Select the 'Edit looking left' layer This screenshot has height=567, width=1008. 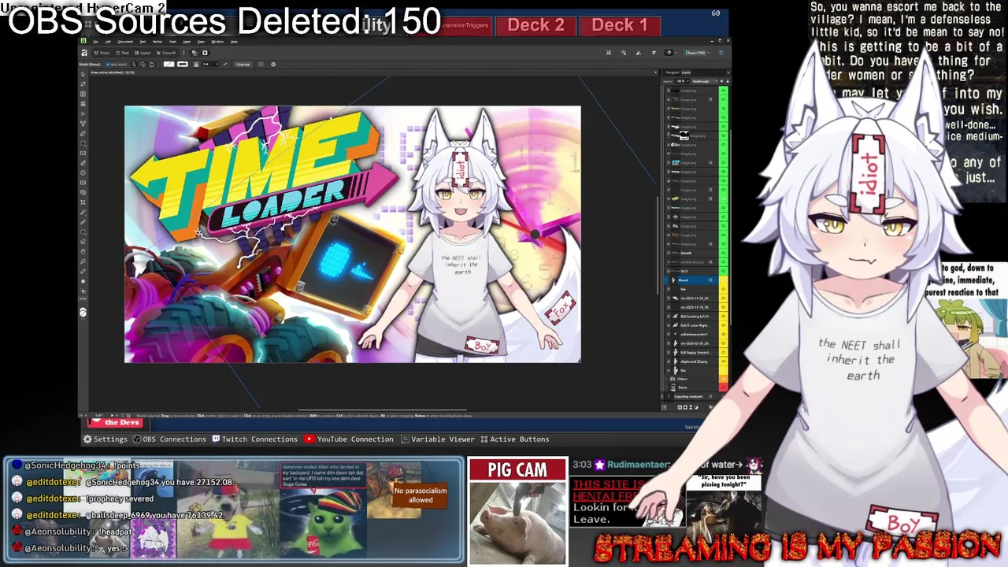[691, 316]
